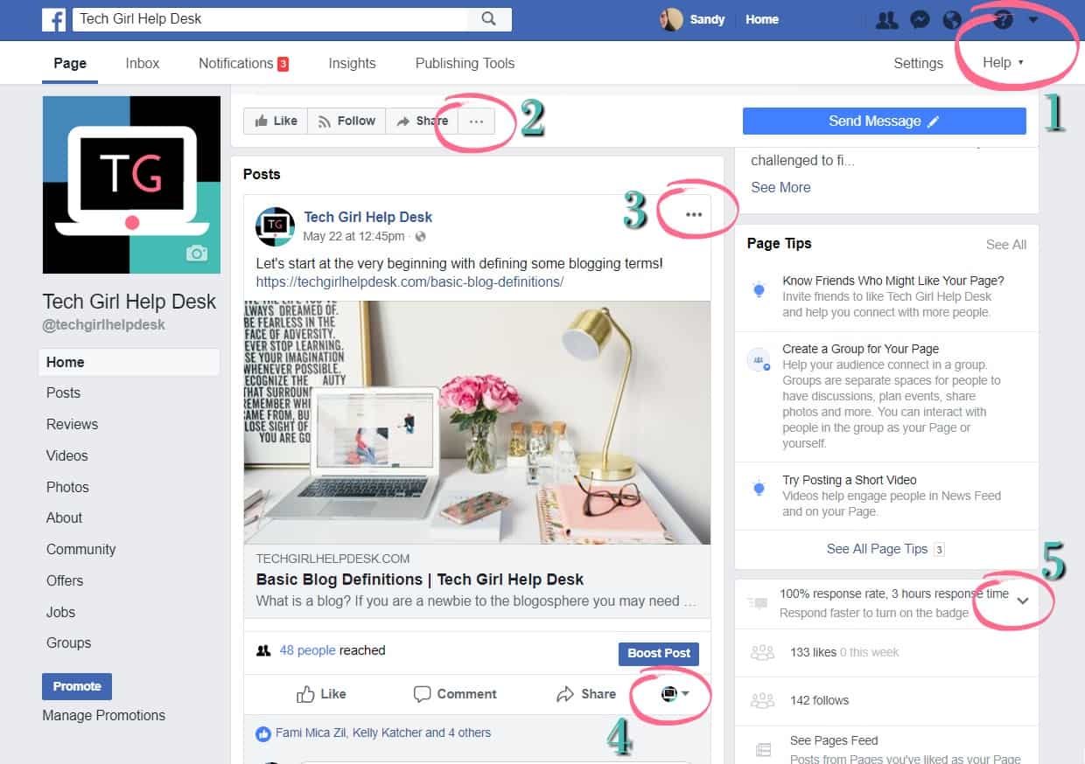Click the page Like button
The width and height of the screenshot is (1085, 764).
[x=276, y=121]
